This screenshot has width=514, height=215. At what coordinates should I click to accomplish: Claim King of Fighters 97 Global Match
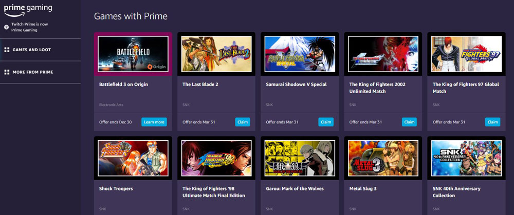(492, 122)
